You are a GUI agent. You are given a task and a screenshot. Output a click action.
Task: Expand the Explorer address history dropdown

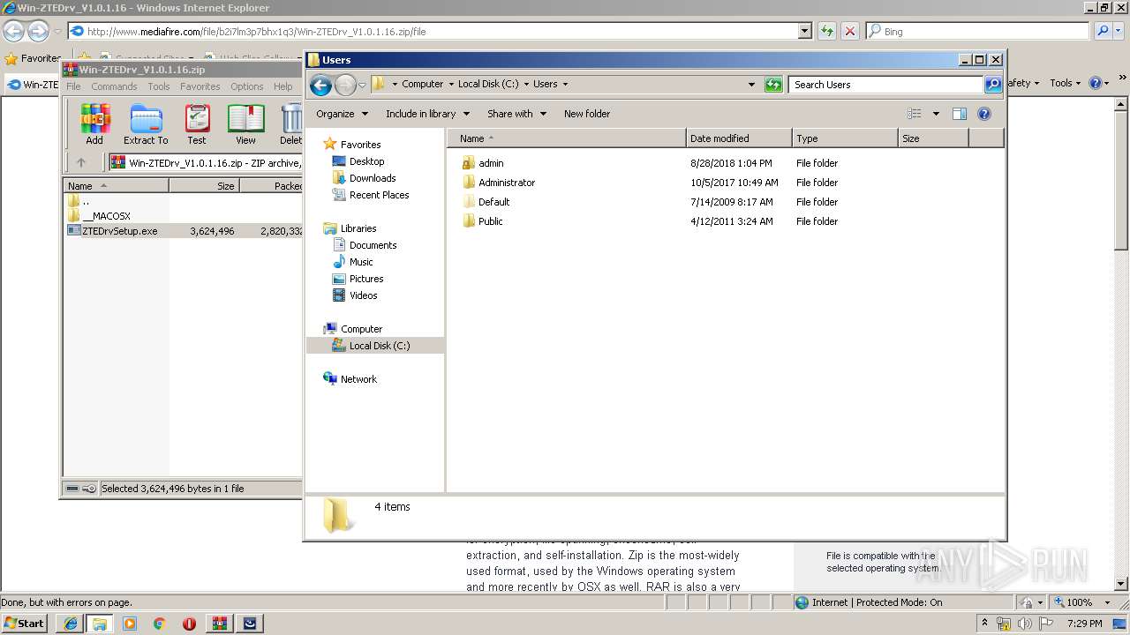pos(751,85)
